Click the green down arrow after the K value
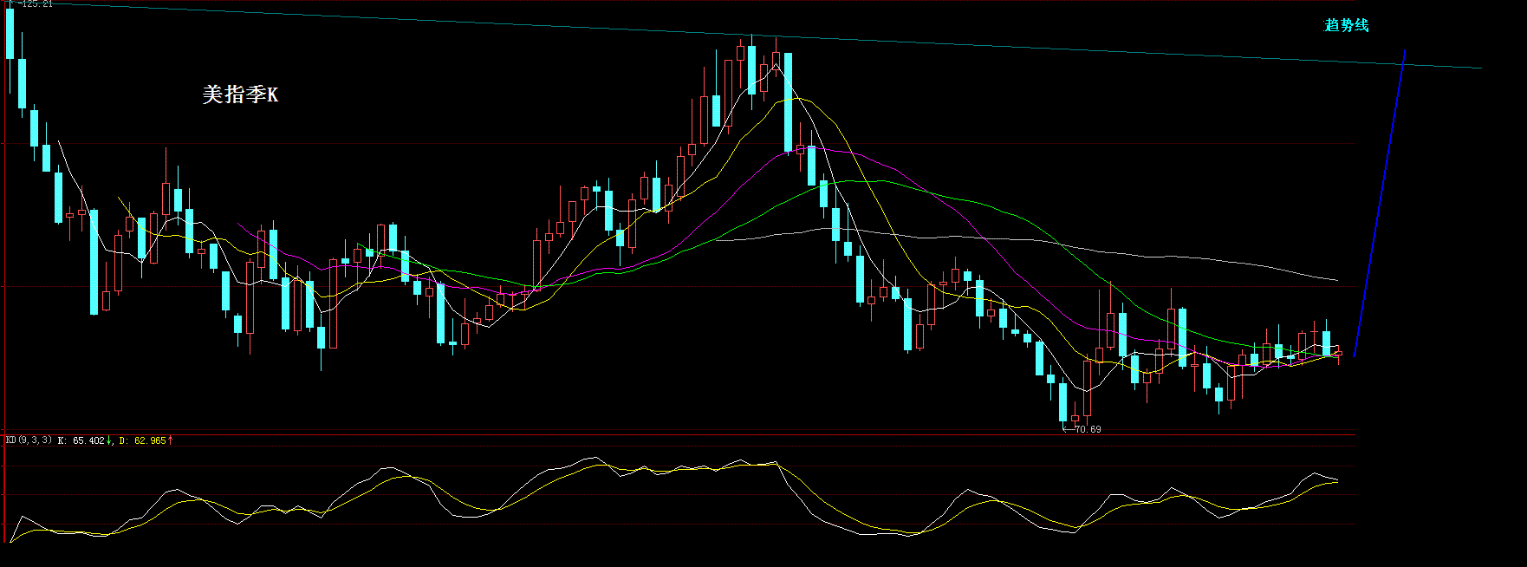Screen dimensions: 1527x567 109,440
